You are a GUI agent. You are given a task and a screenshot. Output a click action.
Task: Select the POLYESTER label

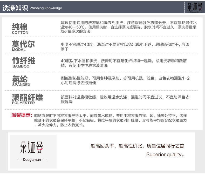tap(23, 103)
